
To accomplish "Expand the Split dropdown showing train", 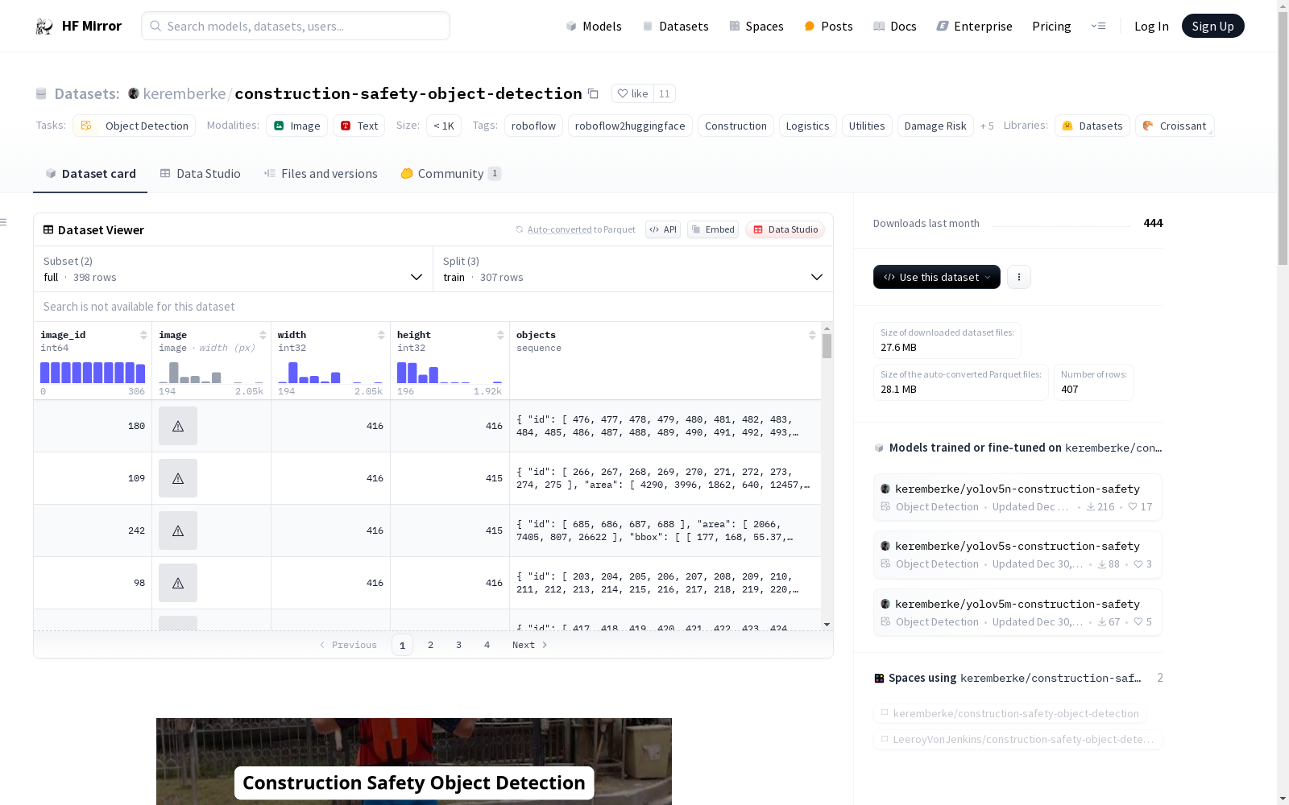I will click(633, 269).
